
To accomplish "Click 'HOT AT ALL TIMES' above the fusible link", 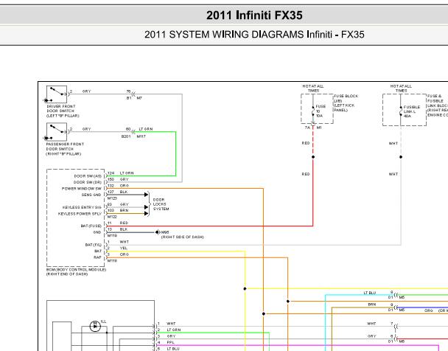I will (x=401, y=88).
